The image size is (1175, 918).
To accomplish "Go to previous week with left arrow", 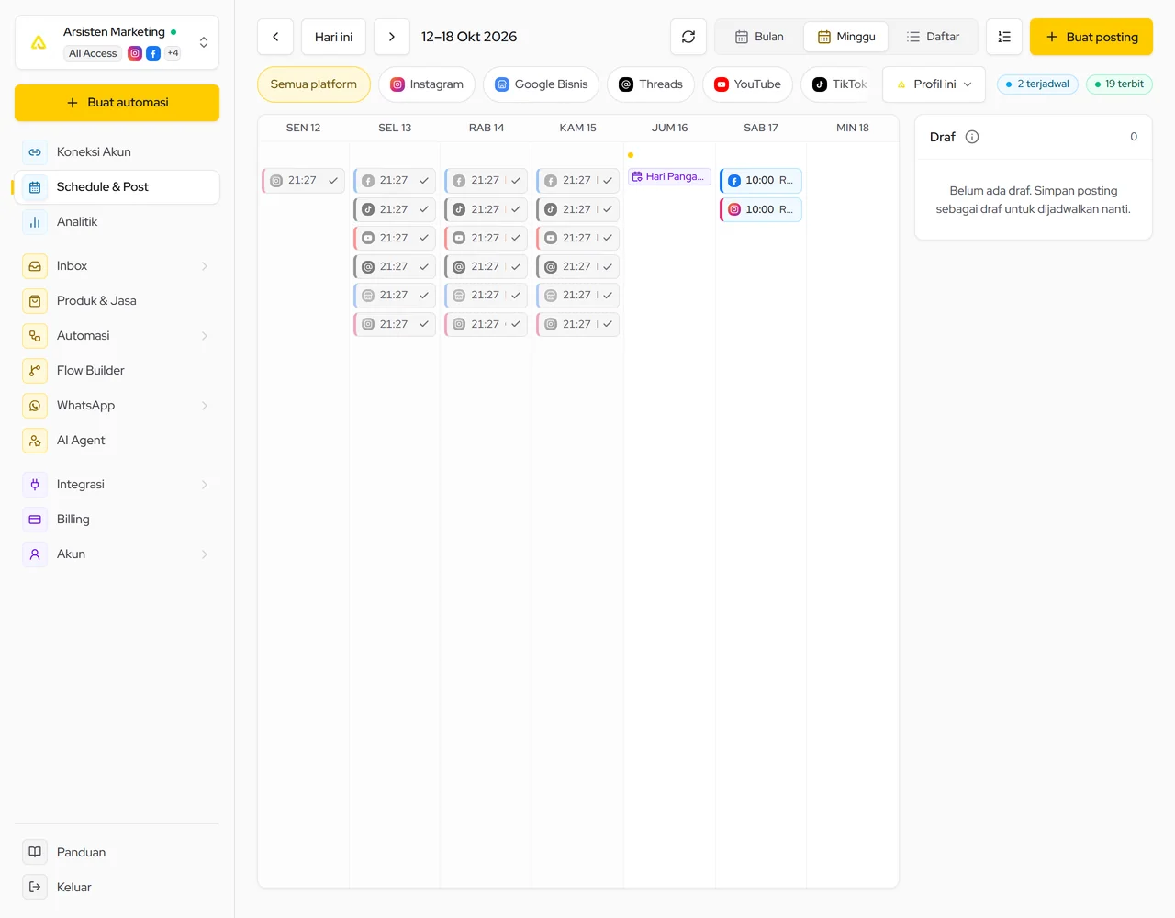I will tap(275, 37).
